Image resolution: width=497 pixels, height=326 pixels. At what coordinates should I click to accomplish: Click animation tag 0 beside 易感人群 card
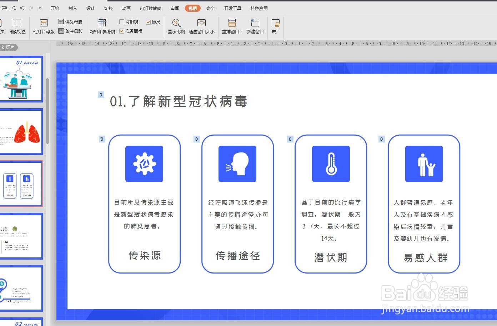pos(381,139)
